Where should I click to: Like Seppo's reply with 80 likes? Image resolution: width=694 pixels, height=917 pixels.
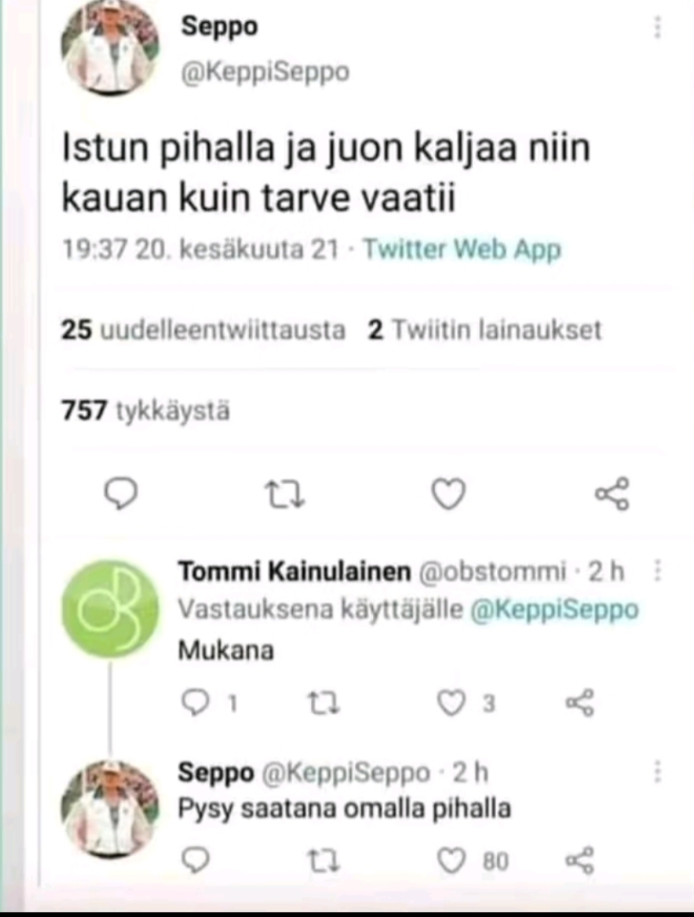coord(451,861)
